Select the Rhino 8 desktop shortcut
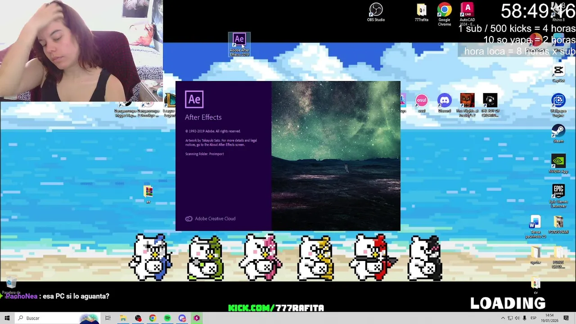The width and height of the screenshot is (576, 324). coord(558,13)
